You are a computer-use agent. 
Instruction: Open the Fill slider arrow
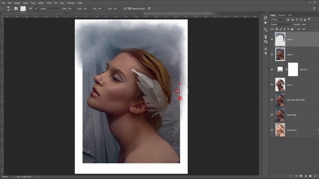(309, 29)
